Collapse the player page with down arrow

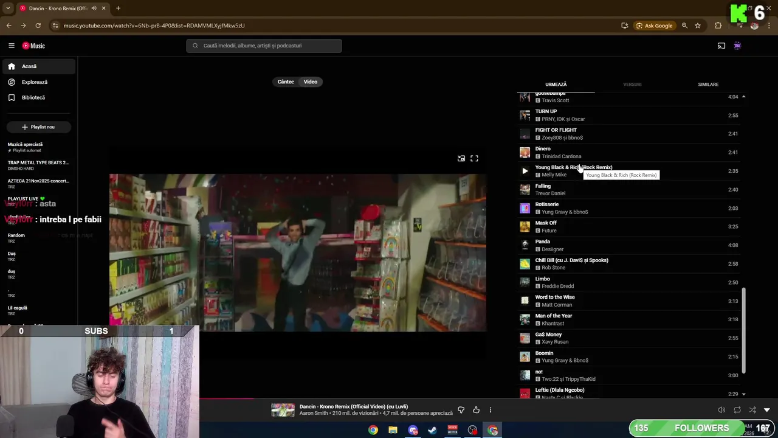click(x=766, y=410)
